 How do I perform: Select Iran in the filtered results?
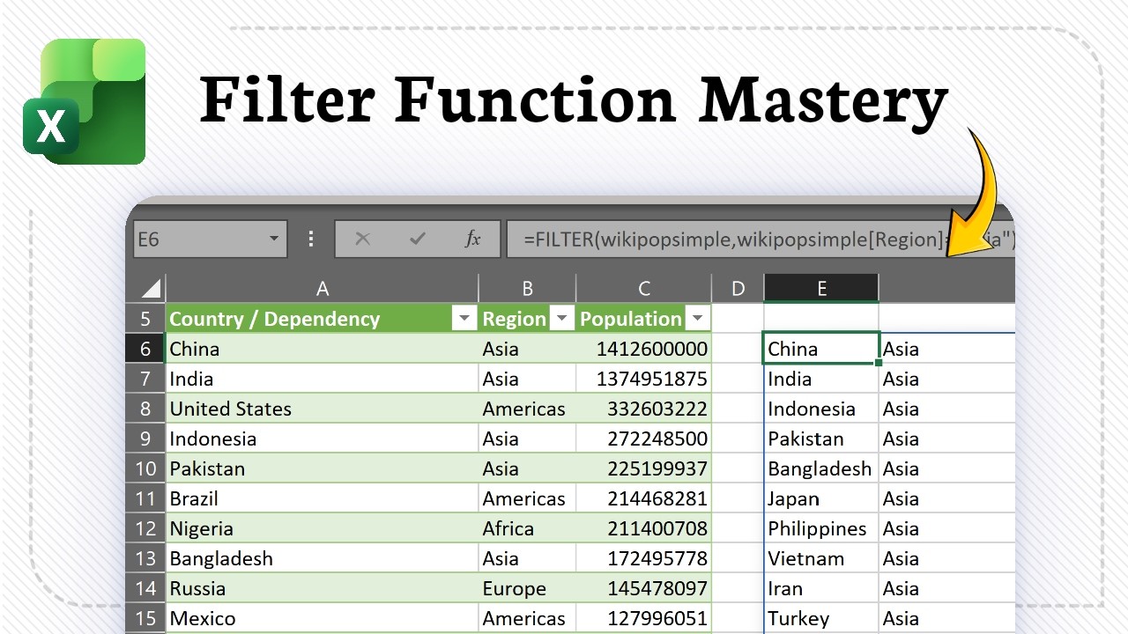coord(821,588)
